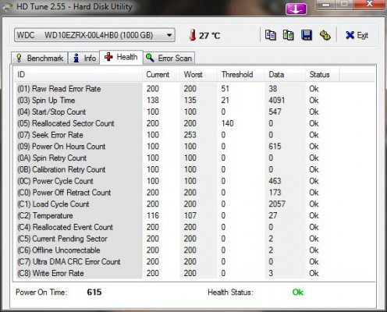Click the Data value 547 for Start/Stop Count
This screenshot has height=312, width=387.
point(275,112)
